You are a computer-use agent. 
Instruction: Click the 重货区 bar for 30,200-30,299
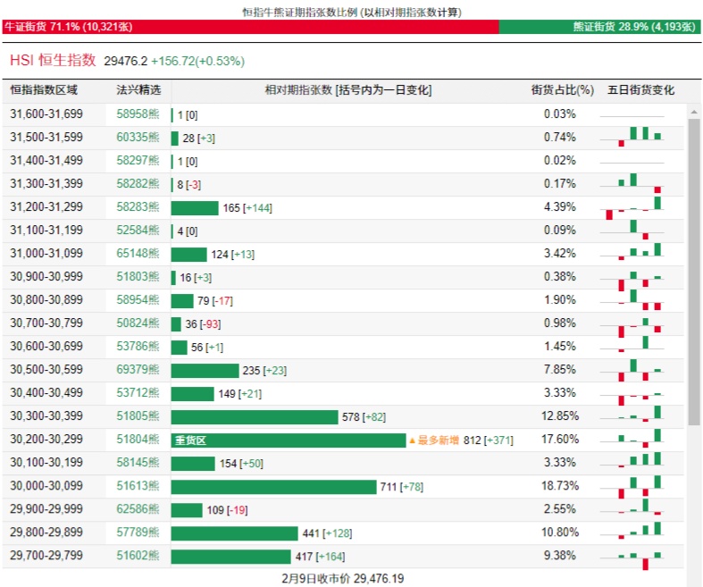click(289, 440)
